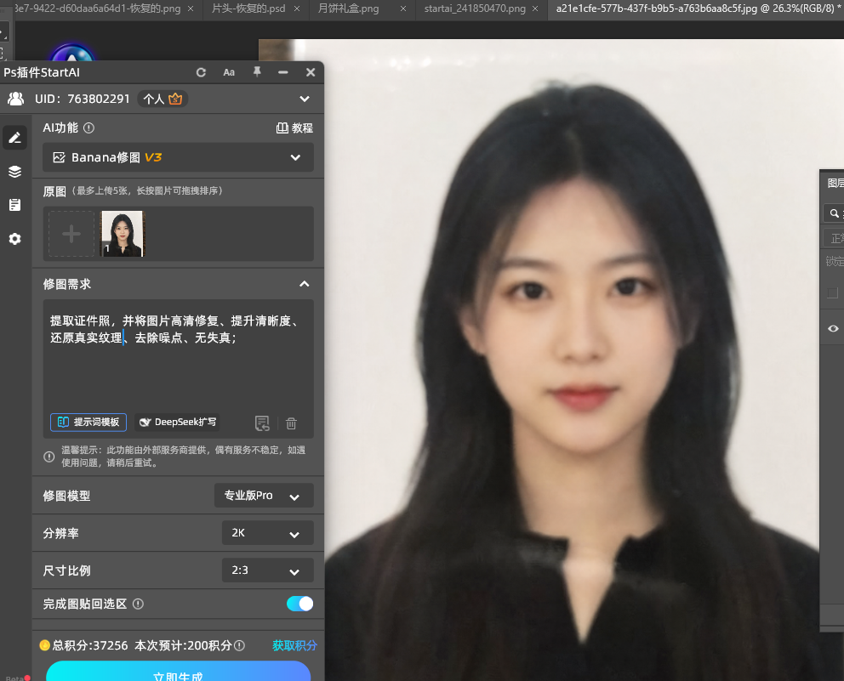Screen dimensions: 844x681
Task: Clear the prompt with the trash icon
Action: (291, 423)
